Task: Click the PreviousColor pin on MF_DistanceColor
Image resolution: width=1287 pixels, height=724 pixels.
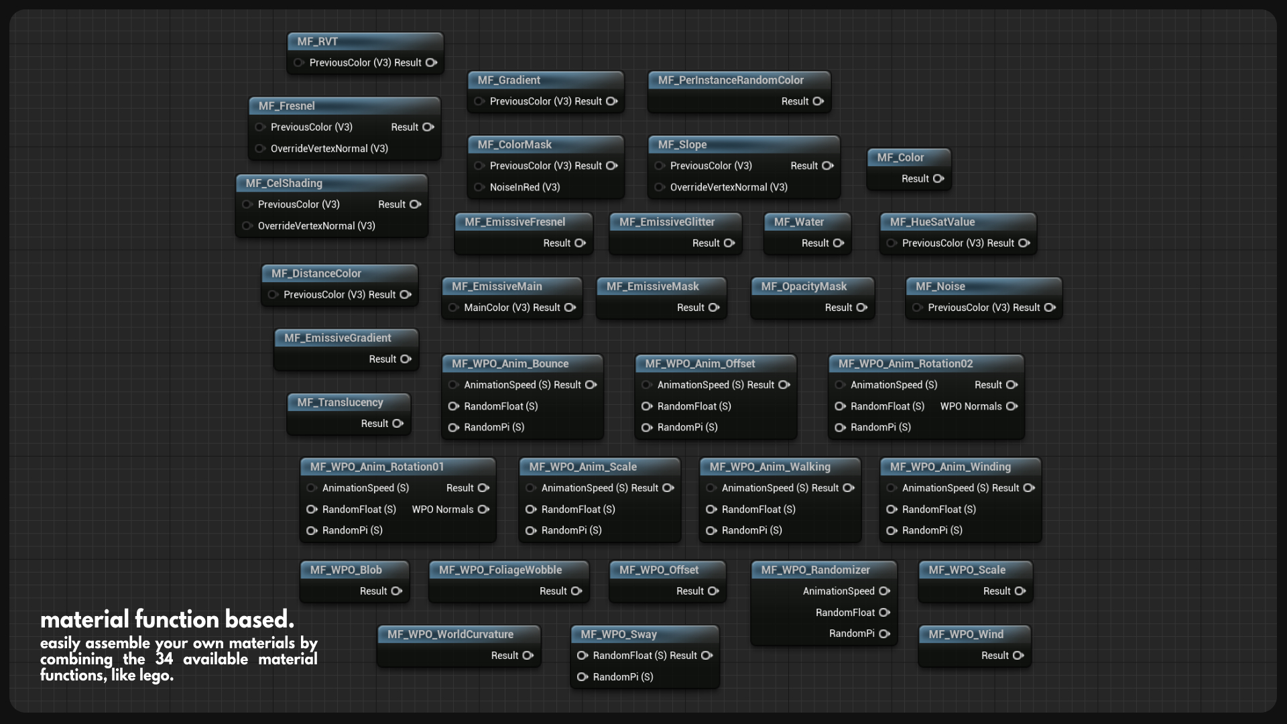Action: coord(272,294)
